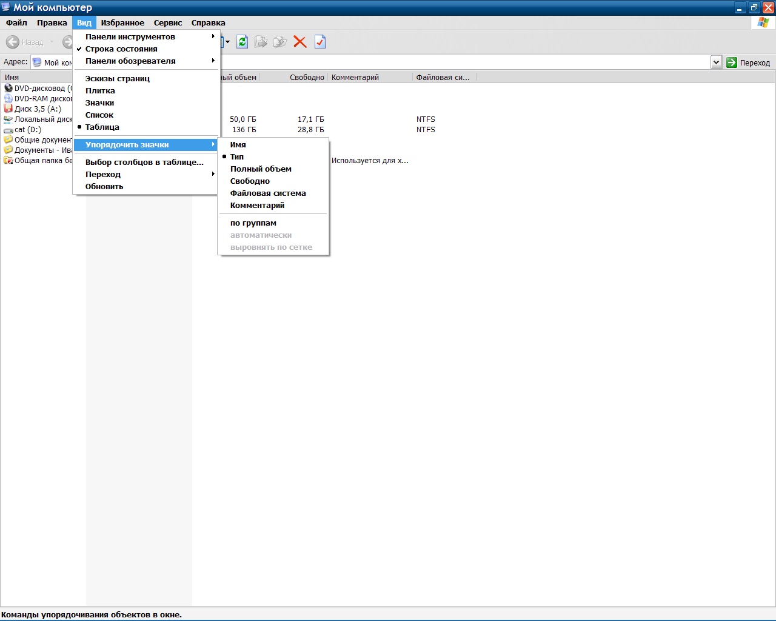Viewport: 776px width, 621px height.
Task: Click the Back (Назад) arrow icon
Action: [13, 42]
